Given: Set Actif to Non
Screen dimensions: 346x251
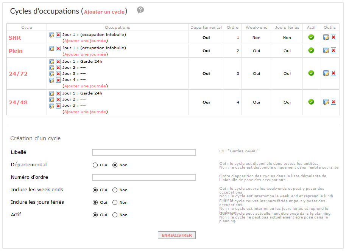Looking at the screenshot, I should point(115,215).
